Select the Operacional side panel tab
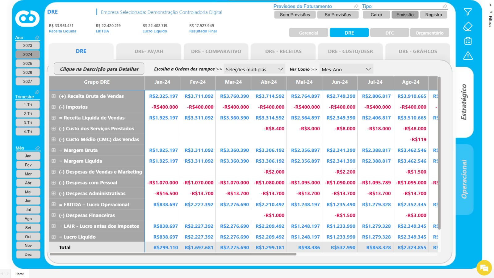The height and width of the screenshot is (278, 494). point(464,179)
